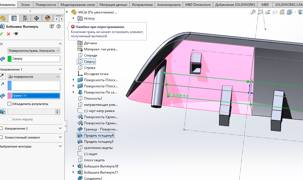Image resolution: width=303 pixels, height=180 pixels.
Task: Toggle detailed preview eye icon
Action: click(16, 34)
